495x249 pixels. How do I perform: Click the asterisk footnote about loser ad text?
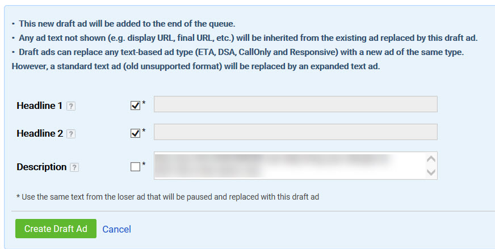tap(167, 197)
